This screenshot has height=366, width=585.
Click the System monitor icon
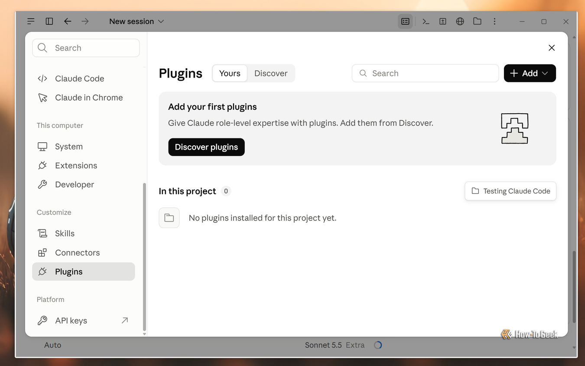pos(42,147)
